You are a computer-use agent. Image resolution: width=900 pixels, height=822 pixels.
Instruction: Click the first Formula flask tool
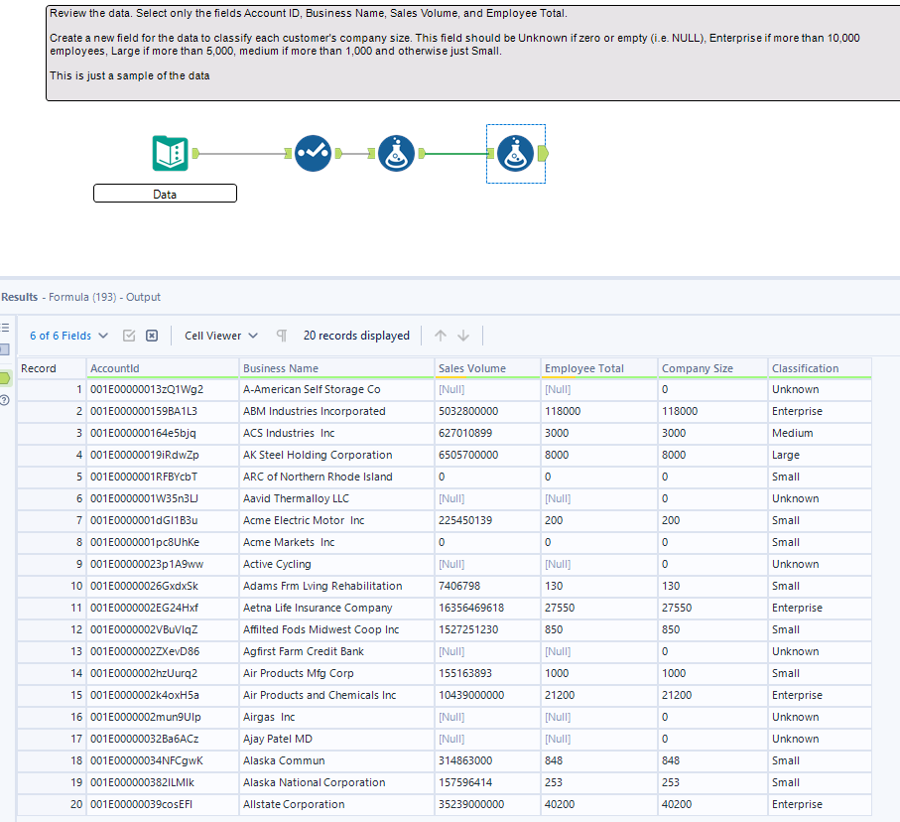396,154
